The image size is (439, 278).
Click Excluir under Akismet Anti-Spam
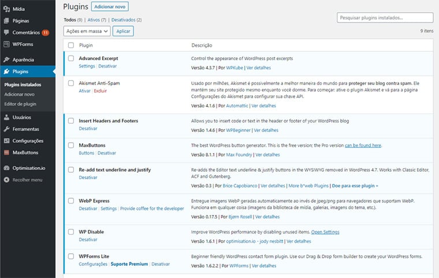(x=101, y=91)
